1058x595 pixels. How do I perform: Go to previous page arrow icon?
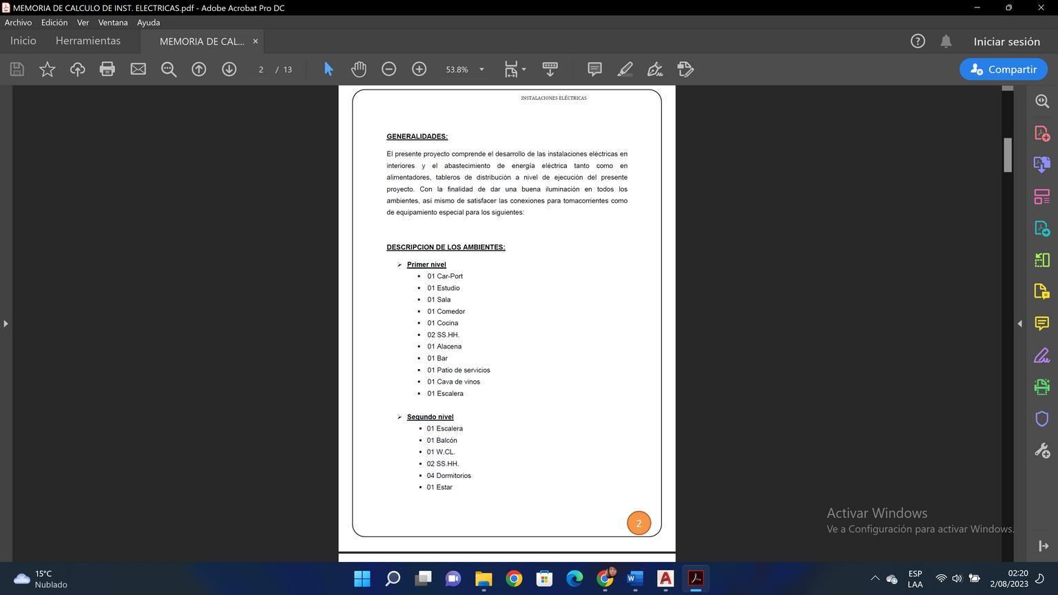coord(199,69)
